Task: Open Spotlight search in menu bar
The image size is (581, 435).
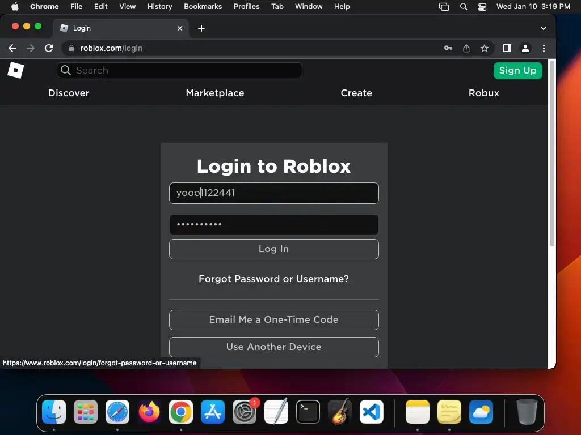Action: pos(463,6)
